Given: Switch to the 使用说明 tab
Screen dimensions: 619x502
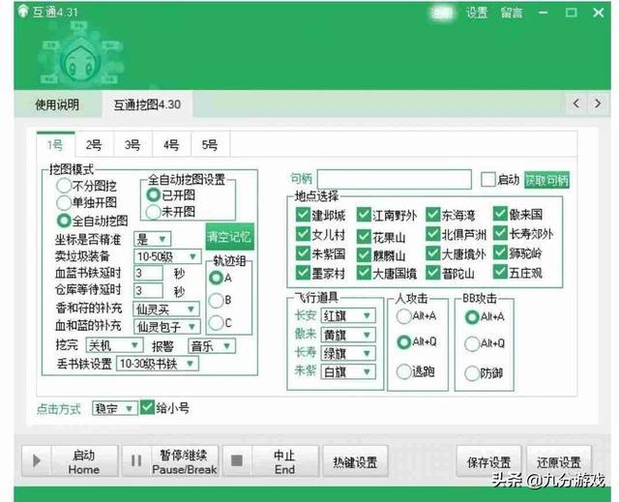Looking at the screenshot, I should (x=57, y=104).
